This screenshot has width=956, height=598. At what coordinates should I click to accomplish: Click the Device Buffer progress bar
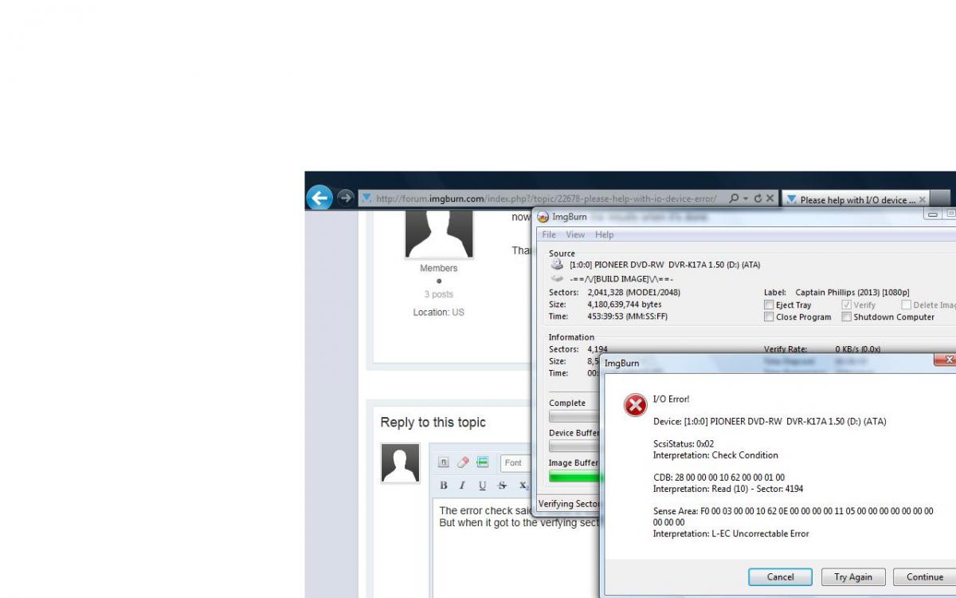[574, 447]
